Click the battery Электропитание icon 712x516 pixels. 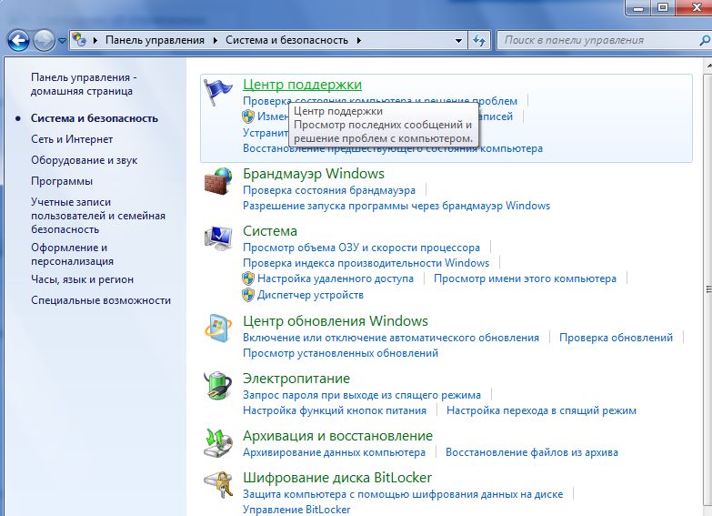click(x=218, y=385)
